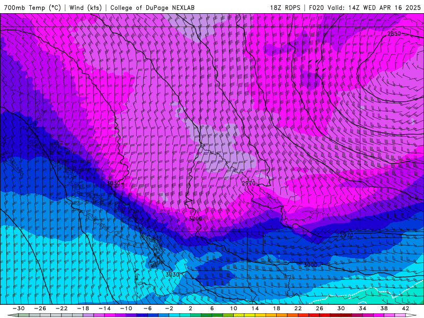Image resolution: width=424 pixels, height=318 pixels.
Task: Click the 6 value on the color scale
Action: click(212, 308)
